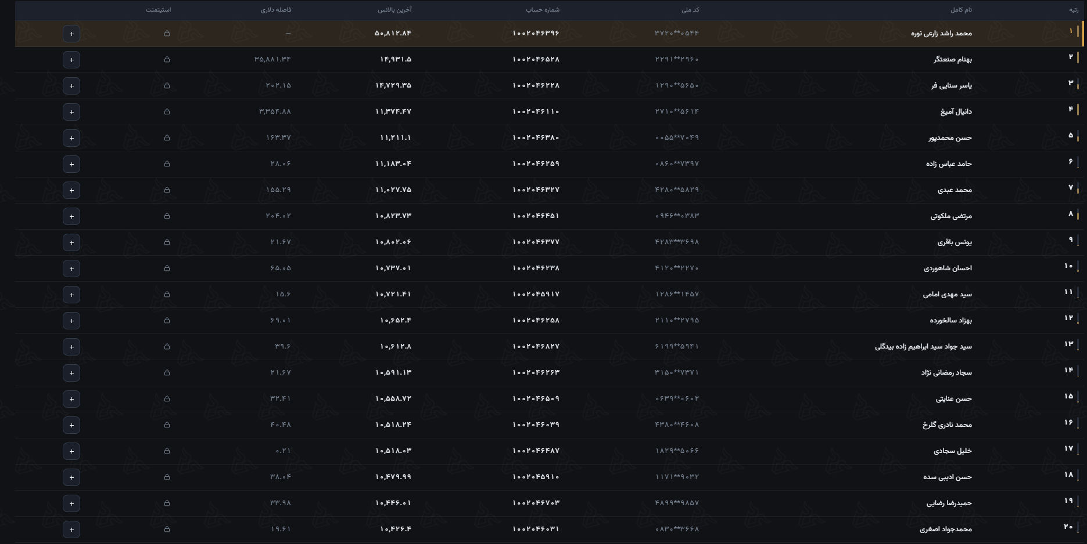Click the balance ۱۰,۶۱۲.۸

(396, 346)
